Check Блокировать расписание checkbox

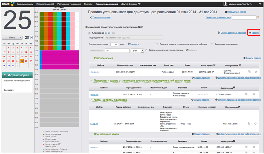tap(212, 44)
